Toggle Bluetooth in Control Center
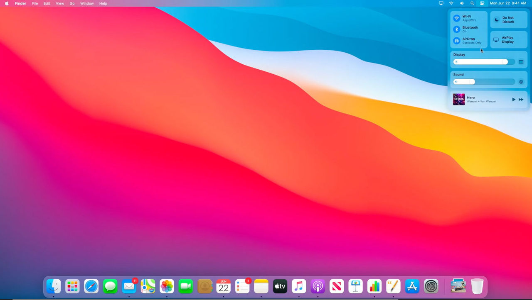This screenshot has width=532, height=300. point(457,29)
